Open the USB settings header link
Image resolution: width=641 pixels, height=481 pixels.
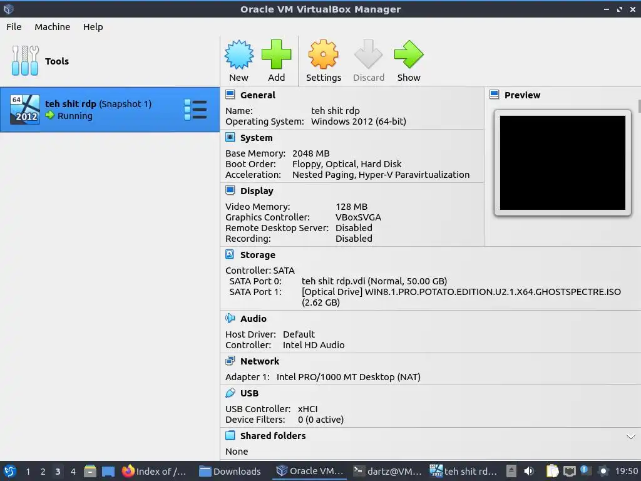click(249, 393)
